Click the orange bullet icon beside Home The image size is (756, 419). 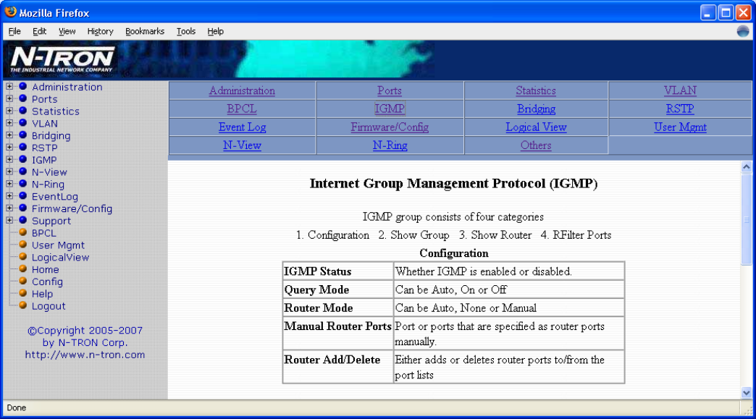[22, 269]
